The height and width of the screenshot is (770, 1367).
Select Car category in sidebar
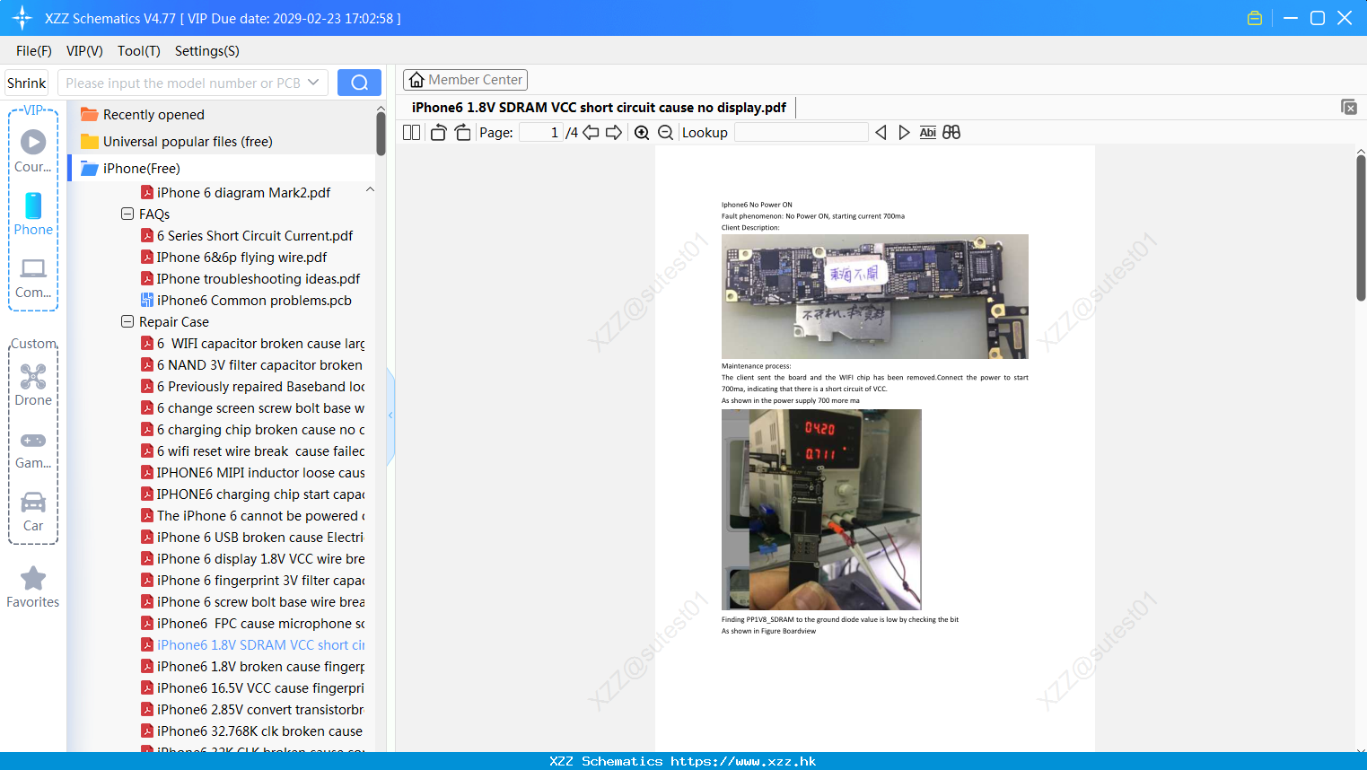(33, 512)
